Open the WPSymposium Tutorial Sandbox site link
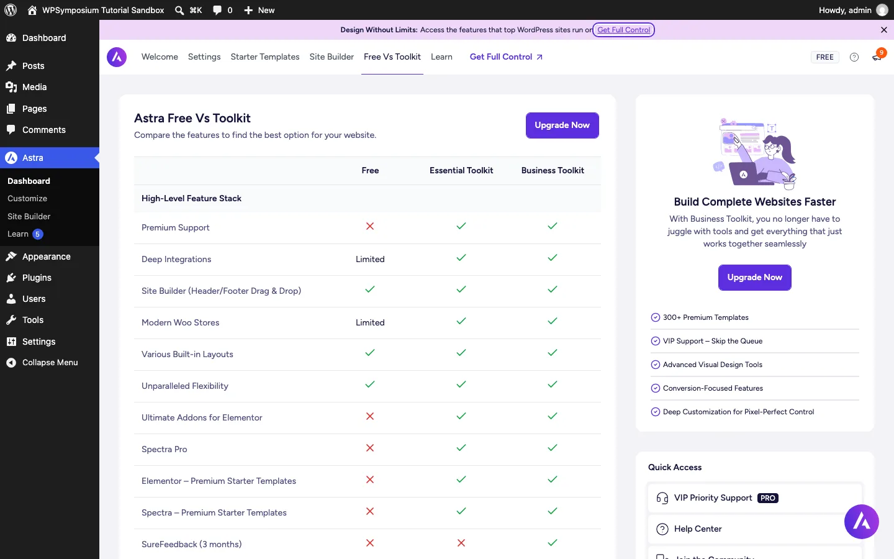894x559 pixels. pyautogui.click(x=96, y=10)
